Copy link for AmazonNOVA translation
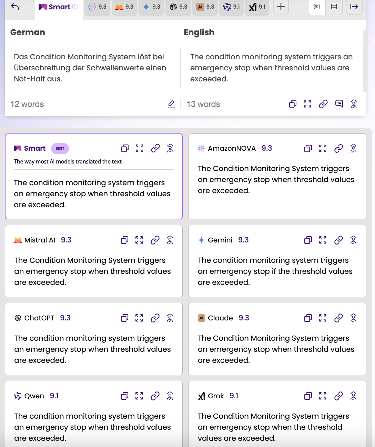Screen dimensions: 375x447 click(x=338, y=148)
